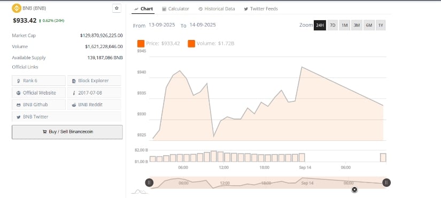Click the Official Website globe icon
The height and width of the screenshot is (198, 441).
pos(19,93)
